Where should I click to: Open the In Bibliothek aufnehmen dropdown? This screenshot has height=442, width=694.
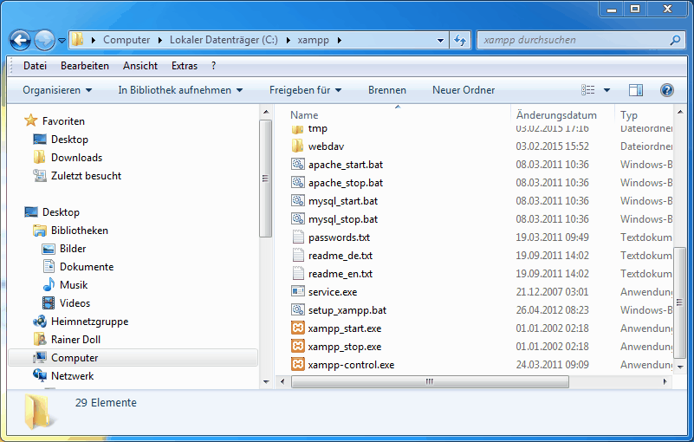(x=180, y=90)
